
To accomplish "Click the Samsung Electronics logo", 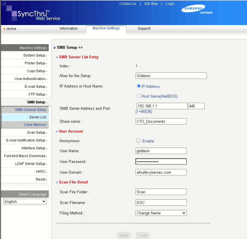I will coord(197,9).
